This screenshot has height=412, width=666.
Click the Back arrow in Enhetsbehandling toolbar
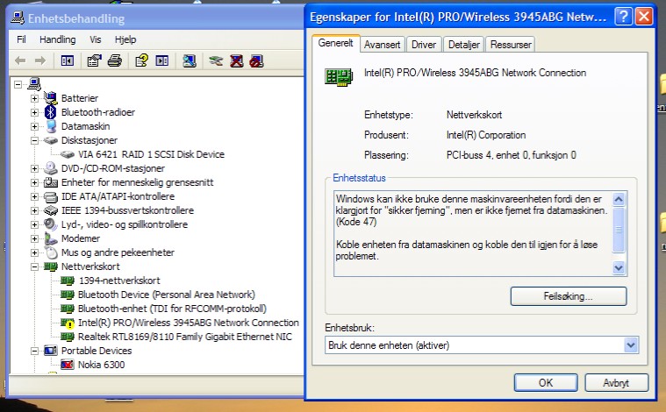[20, 60]
